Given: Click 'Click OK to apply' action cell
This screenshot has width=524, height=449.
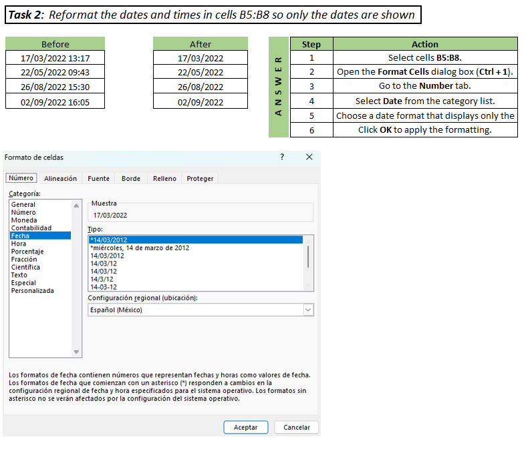Looking at the screenshot, I should tap(425, 129).
